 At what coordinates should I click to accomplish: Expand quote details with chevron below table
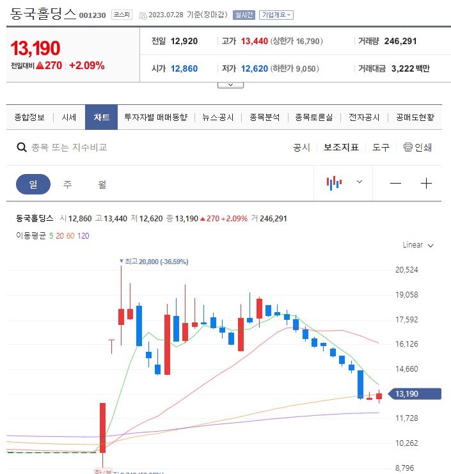point(230,85)
